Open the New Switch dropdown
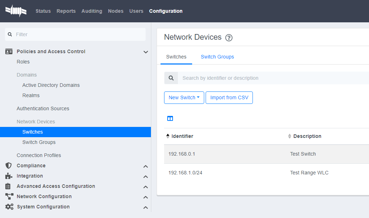 click(184, 97)
